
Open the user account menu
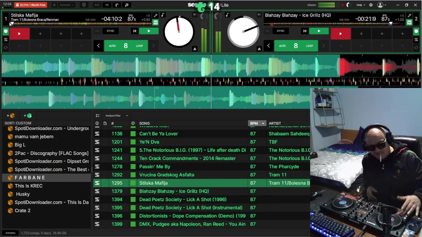382,5
